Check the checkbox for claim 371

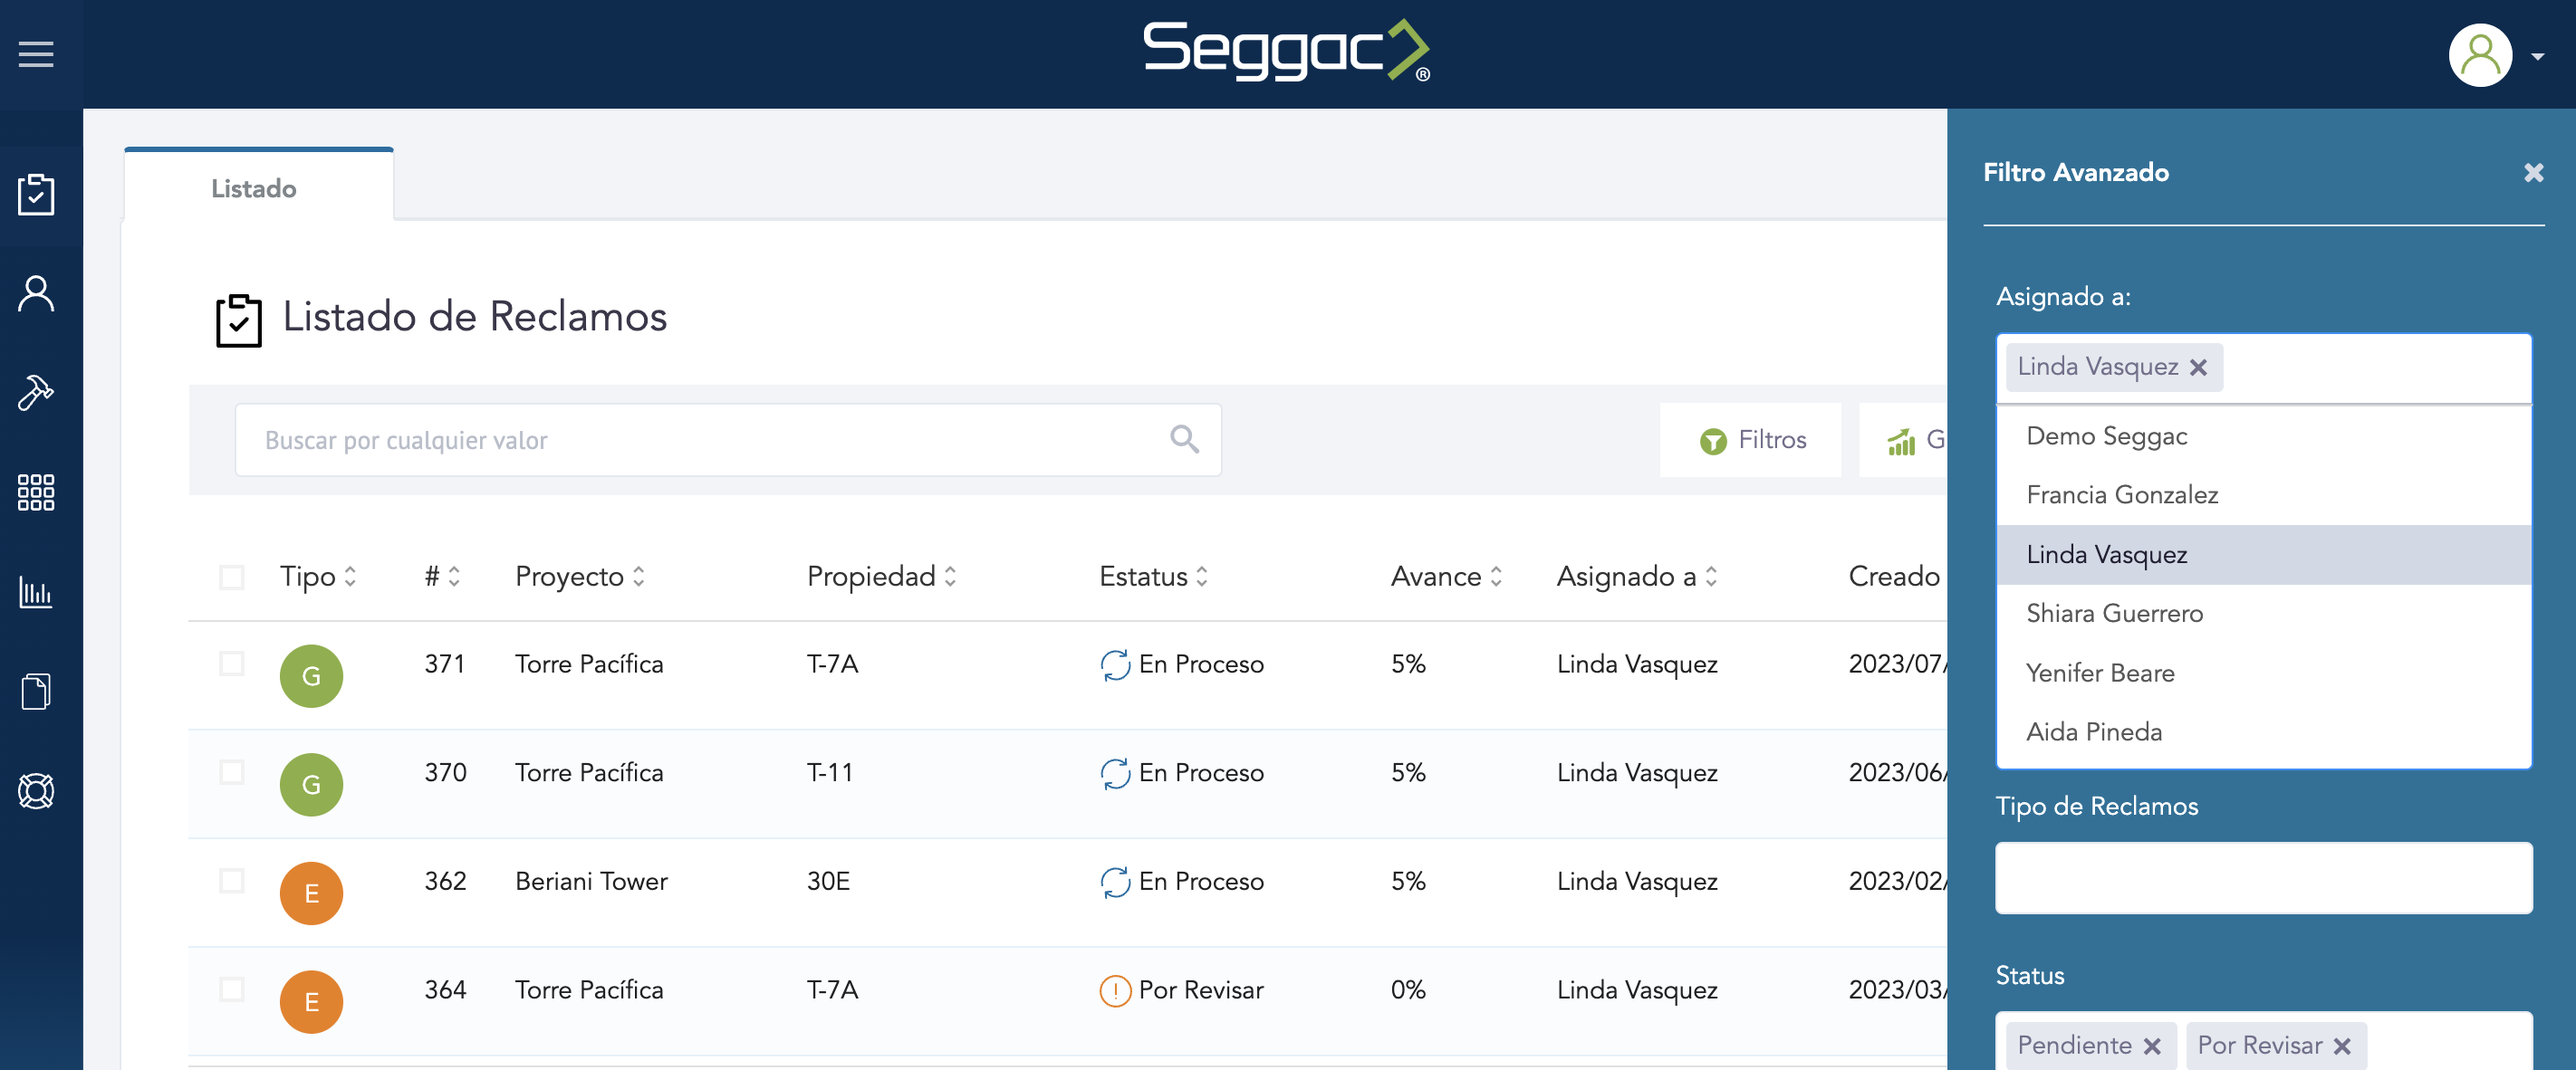232,664
